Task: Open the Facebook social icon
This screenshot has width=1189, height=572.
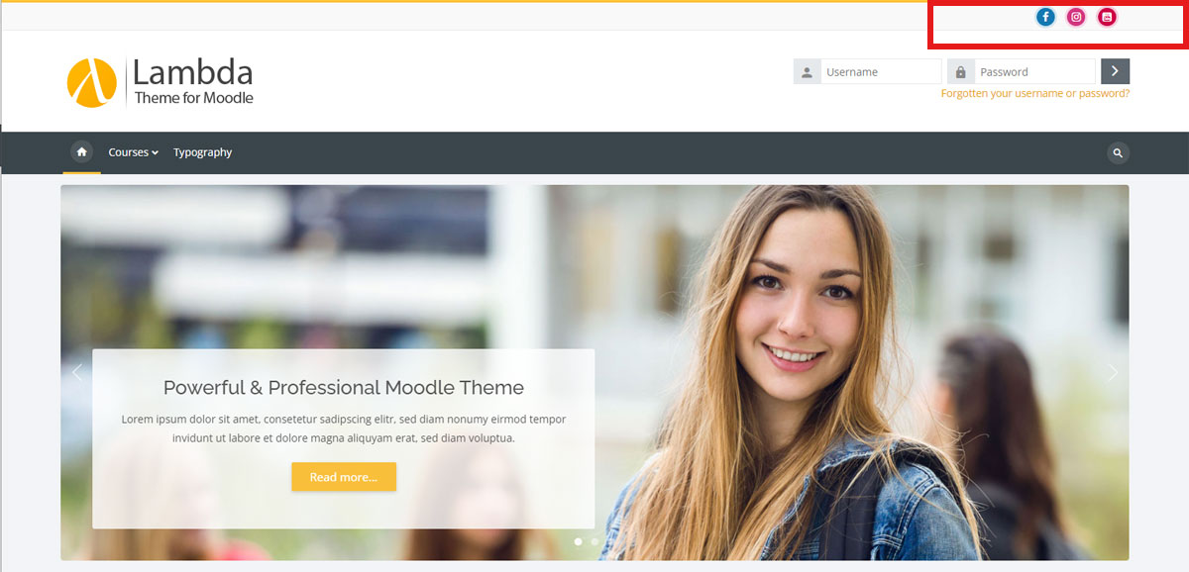Action: (1045, 17)
